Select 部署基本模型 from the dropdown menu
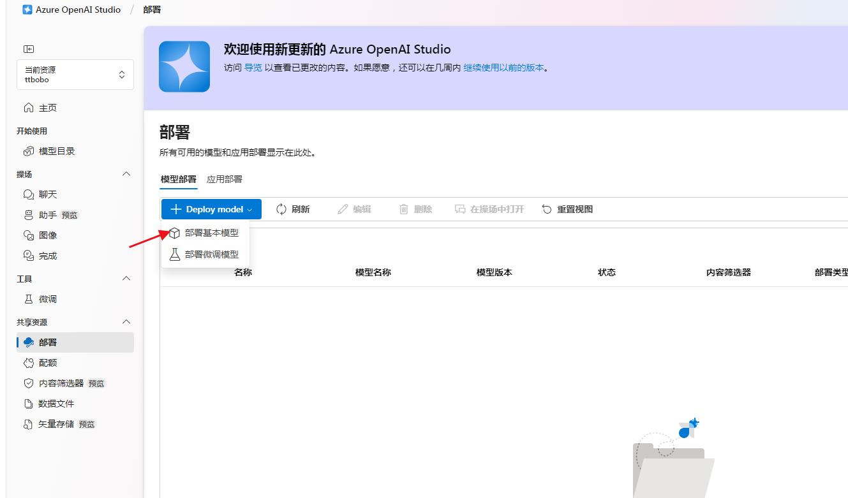 204,233
